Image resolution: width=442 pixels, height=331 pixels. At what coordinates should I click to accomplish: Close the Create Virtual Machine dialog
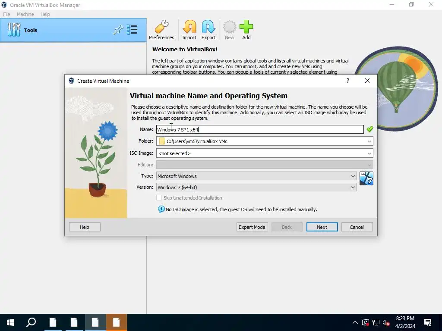[x=367, y=81]
